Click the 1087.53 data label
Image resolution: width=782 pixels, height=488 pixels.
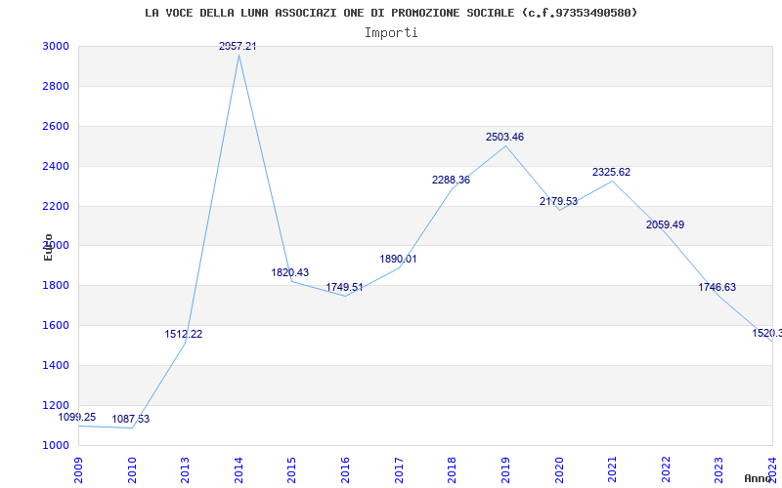click(131, 420)
